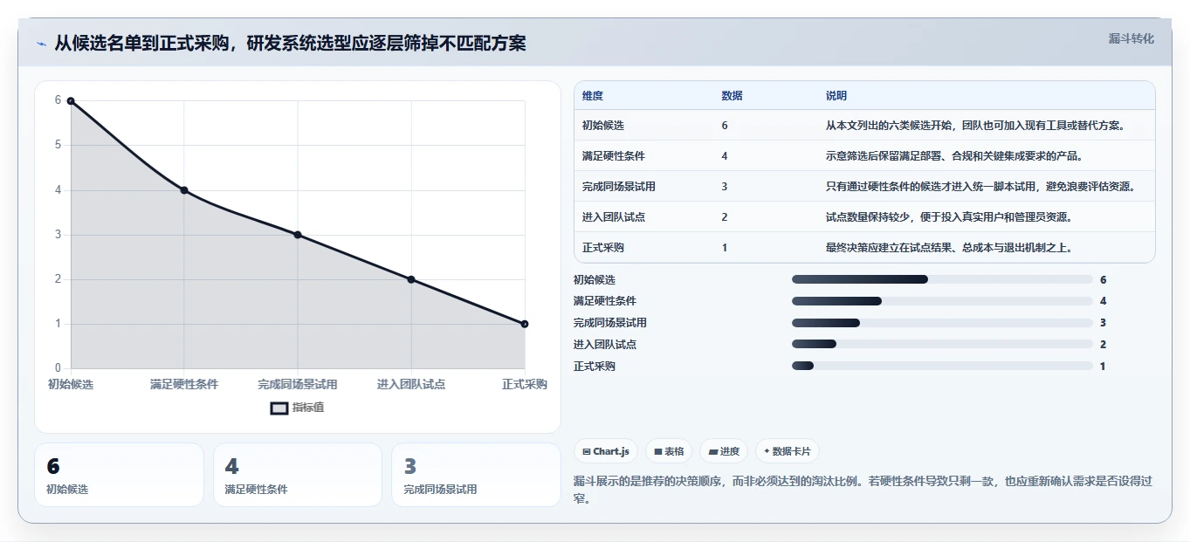
Task: Select the 完成同场景试用 table row name
Action: pyautogui.click(x=619, y=187)
